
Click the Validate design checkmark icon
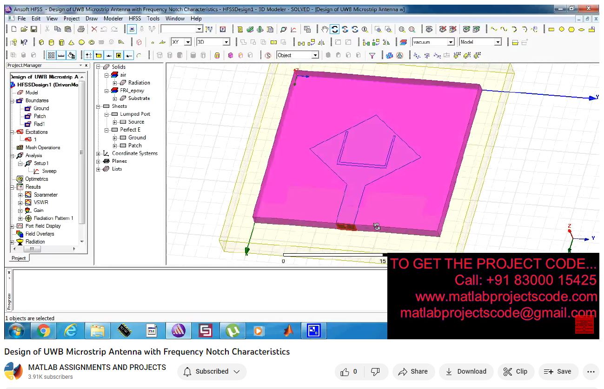click(x=250, y=29)
